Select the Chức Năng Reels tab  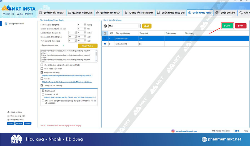200,13
